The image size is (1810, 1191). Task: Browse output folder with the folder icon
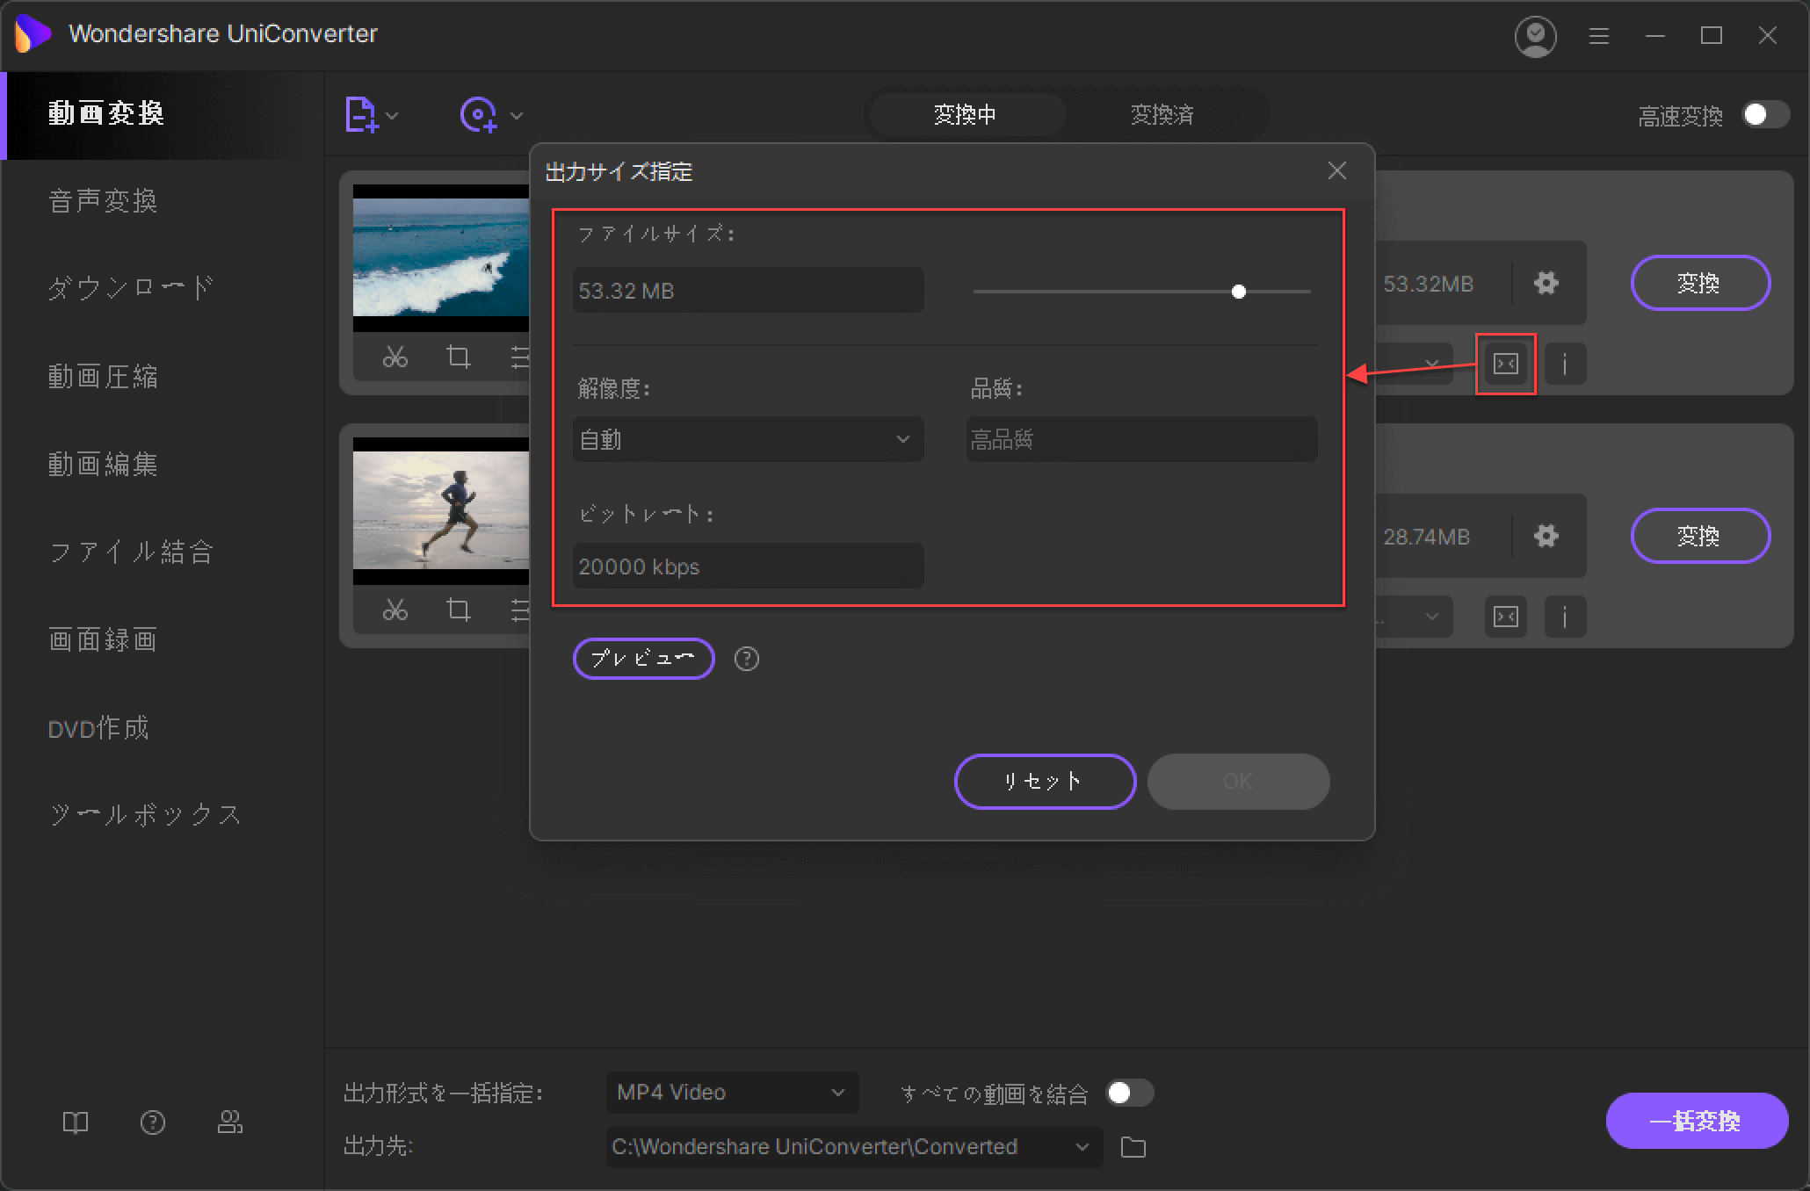pos(1133,1147)
